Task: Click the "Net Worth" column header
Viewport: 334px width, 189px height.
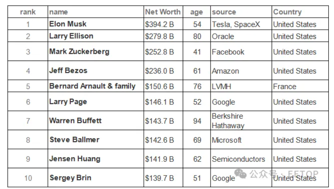Action: 163,12
